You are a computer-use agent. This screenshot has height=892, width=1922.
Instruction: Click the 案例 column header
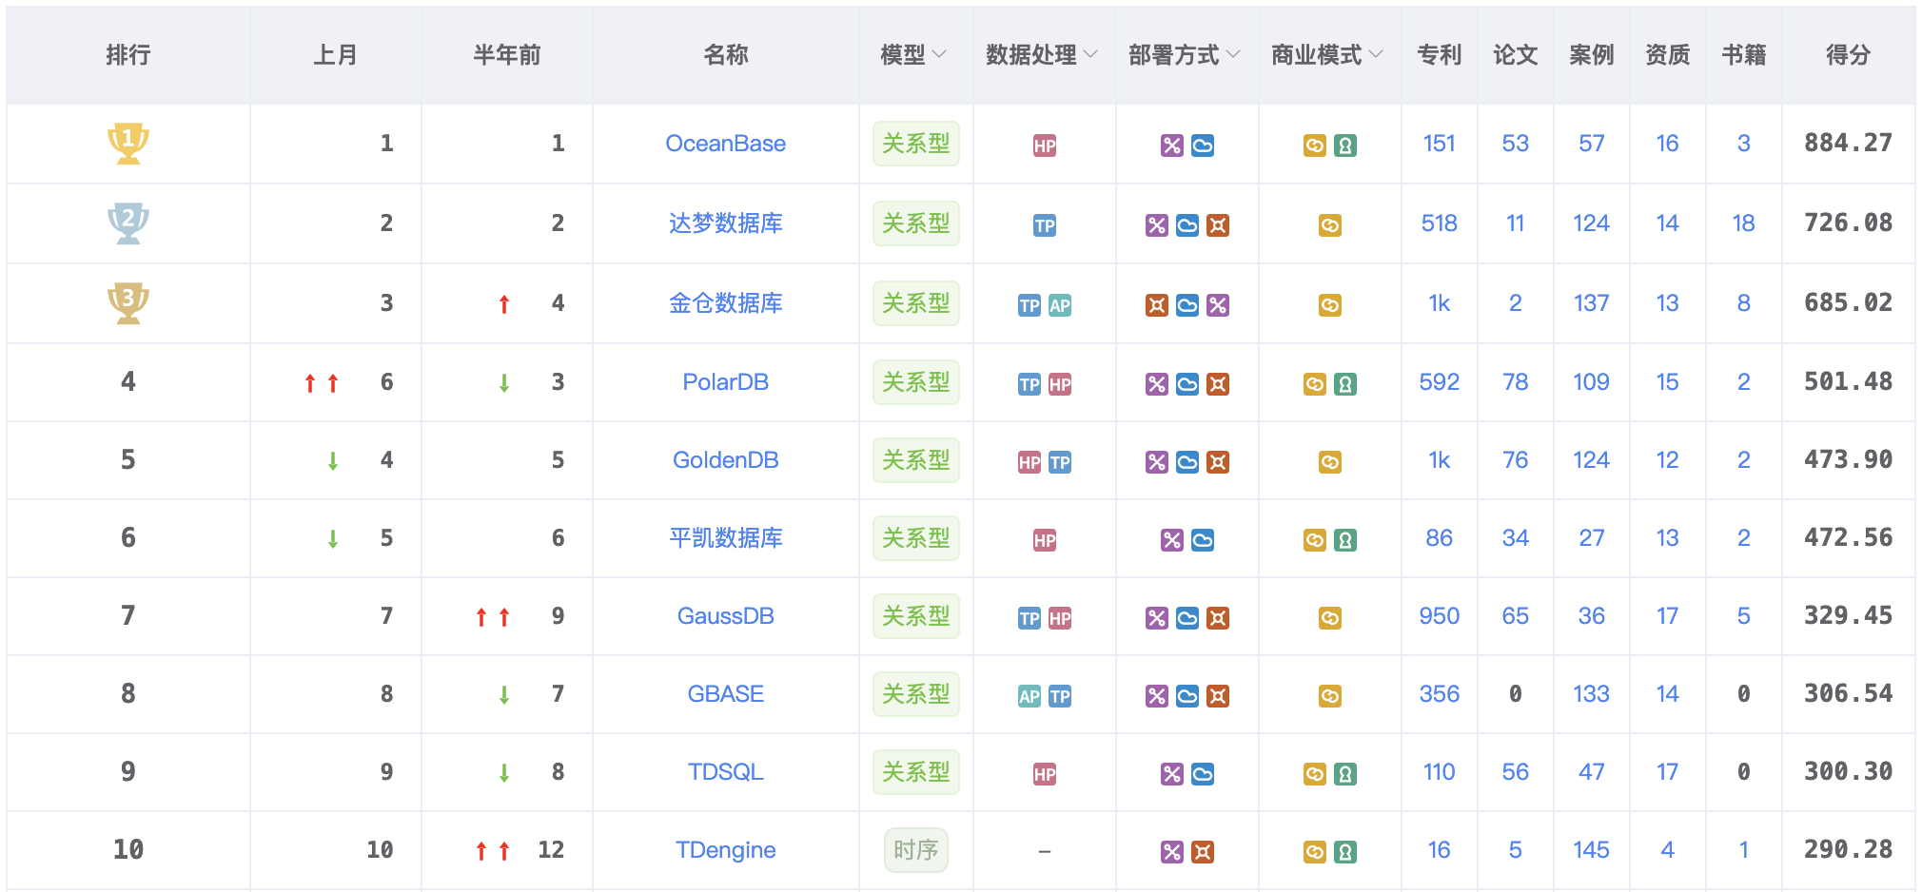coord(1592,55)
